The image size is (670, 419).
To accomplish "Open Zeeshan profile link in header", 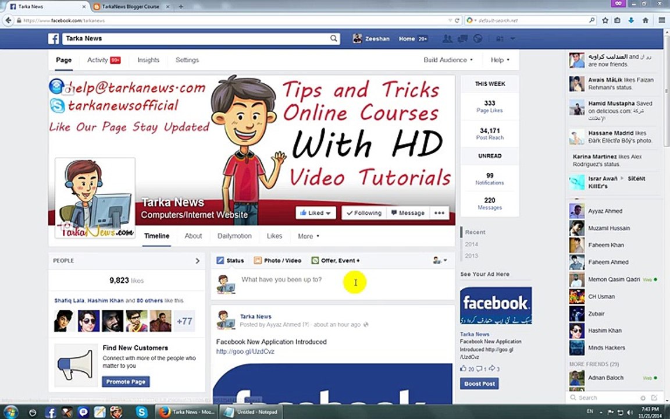I will click(x=371, y=38).
